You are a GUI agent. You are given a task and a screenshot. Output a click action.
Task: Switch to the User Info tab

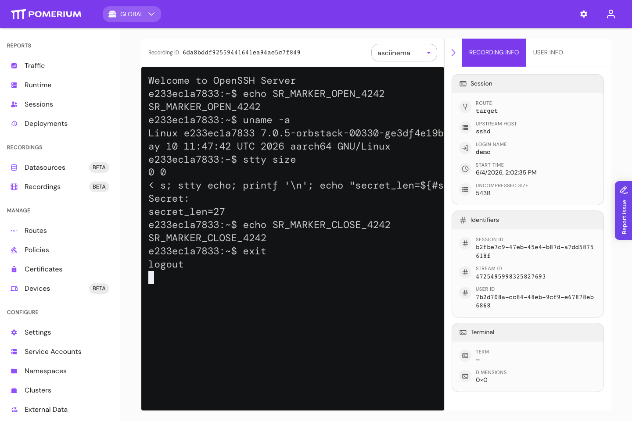click(x=548, y=53)
